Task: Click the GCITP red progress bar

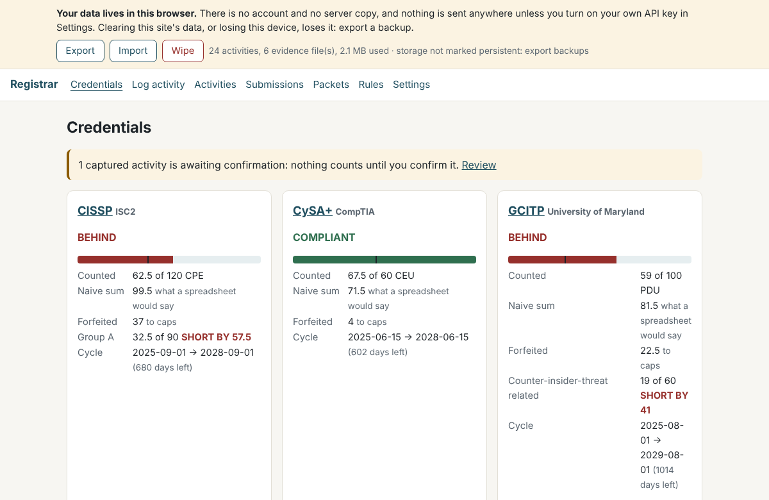Action: [600, 260]
